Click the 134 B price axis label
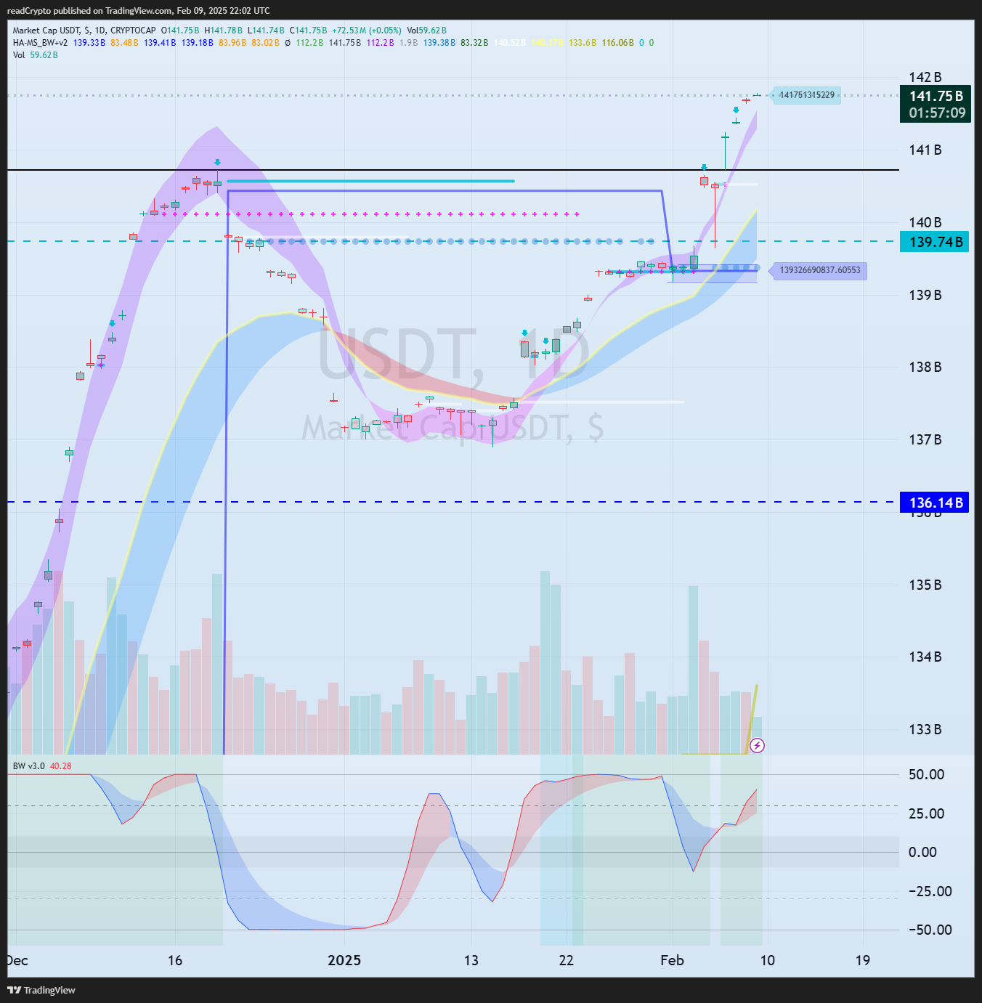Screen dimensions: 982x1003 (x=925, y=657)
